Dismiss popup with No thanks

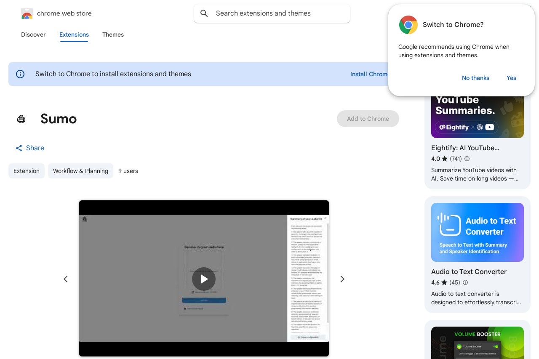[475, 78]
